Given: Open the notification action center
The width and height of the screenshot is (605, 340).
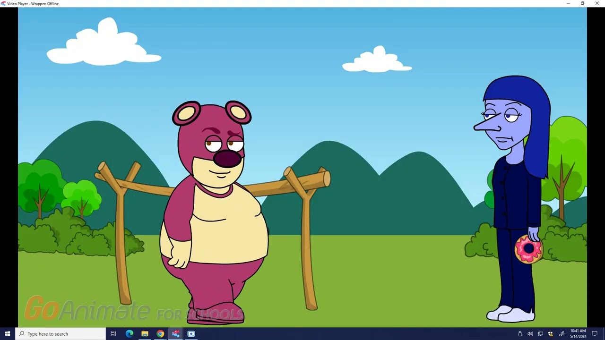Looking at the screenshot, I should click(x=595, y=334).
